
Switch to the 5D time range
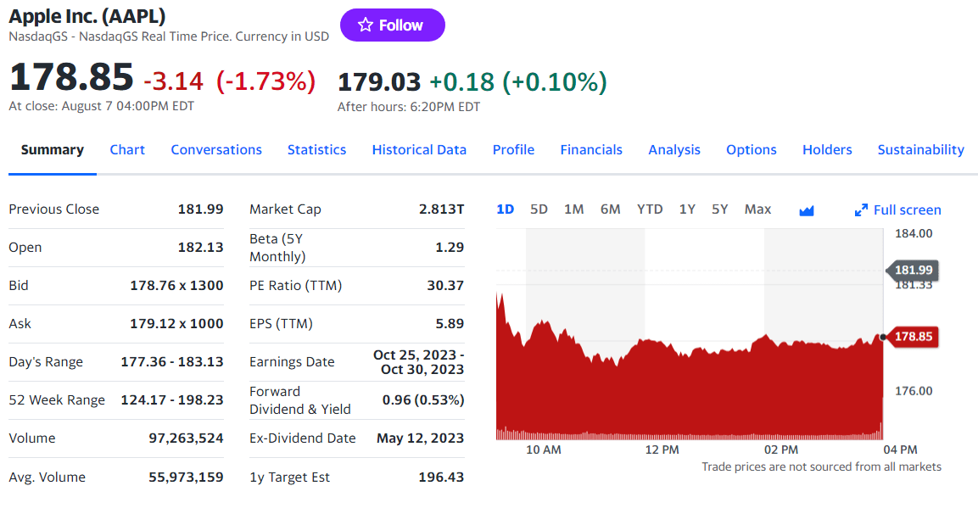point(539,208)
